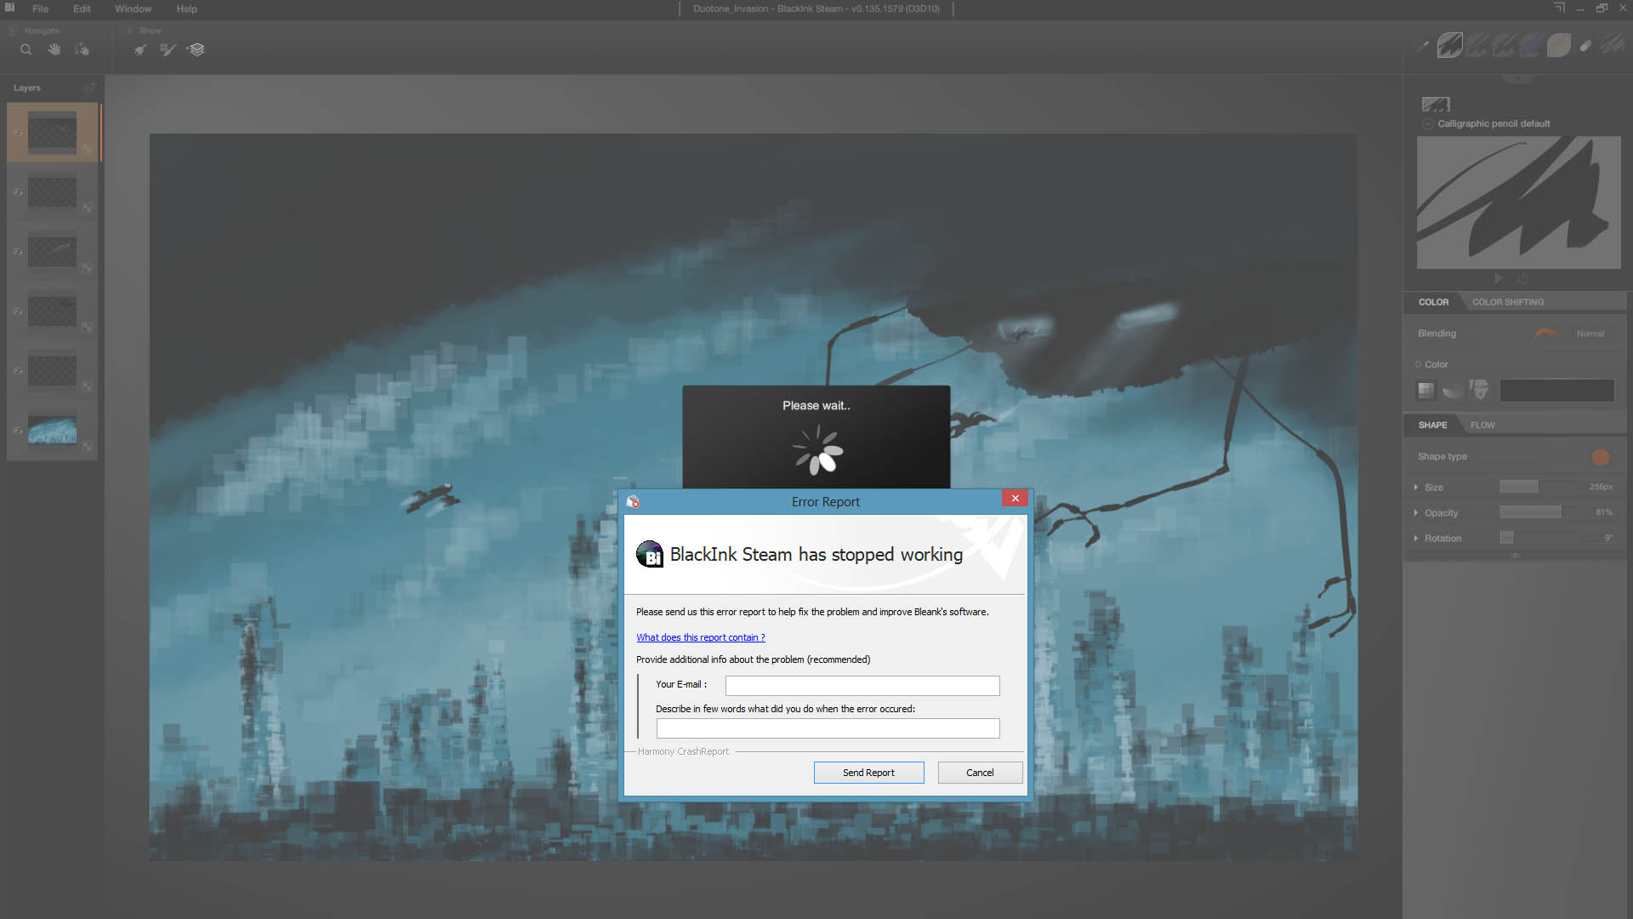Adjust the Size slider
1633x919 pixels.
[1536, 487]
